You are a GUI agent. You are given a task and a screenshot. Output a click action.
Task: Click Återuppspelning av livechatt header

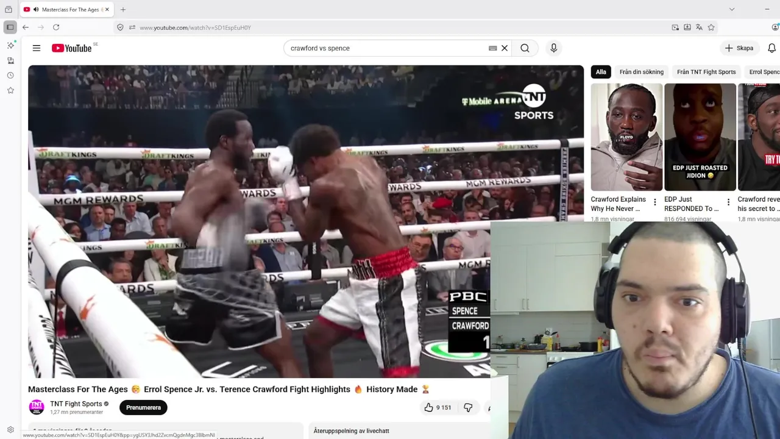click(351, 430)
